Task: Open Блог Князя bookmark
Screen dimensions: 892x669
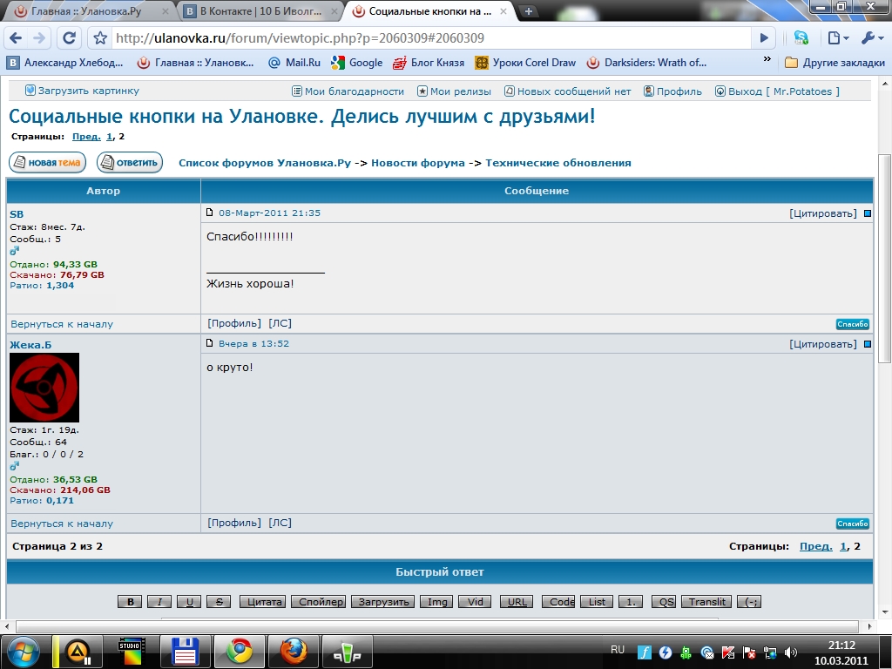Action: coord(429,63)
